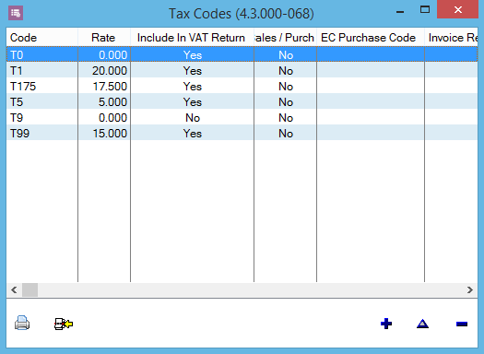Edit tax code with the triangle icon
Screen dimensions: 484x354
422,324
